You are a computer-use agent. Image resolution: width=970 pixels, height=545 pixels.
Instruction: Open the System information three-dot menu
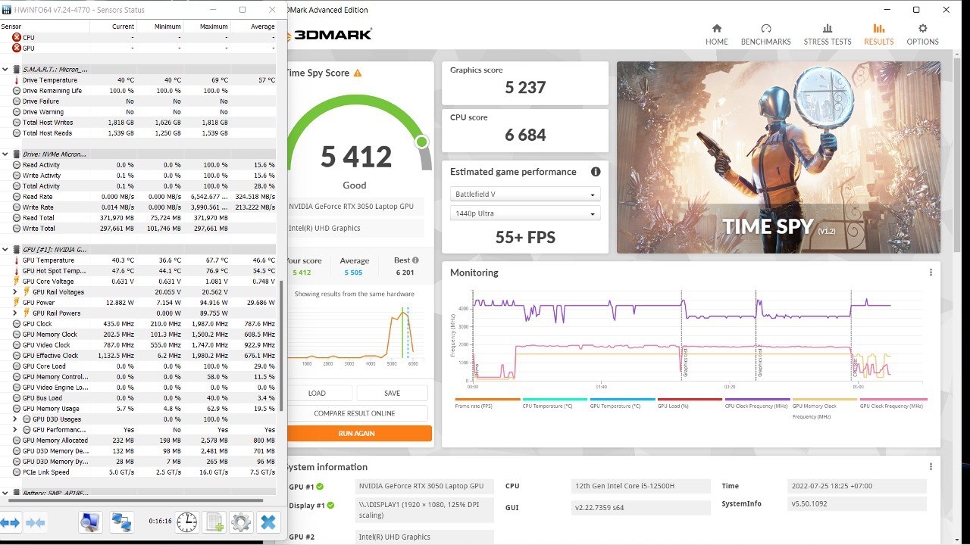pos(931,467)
